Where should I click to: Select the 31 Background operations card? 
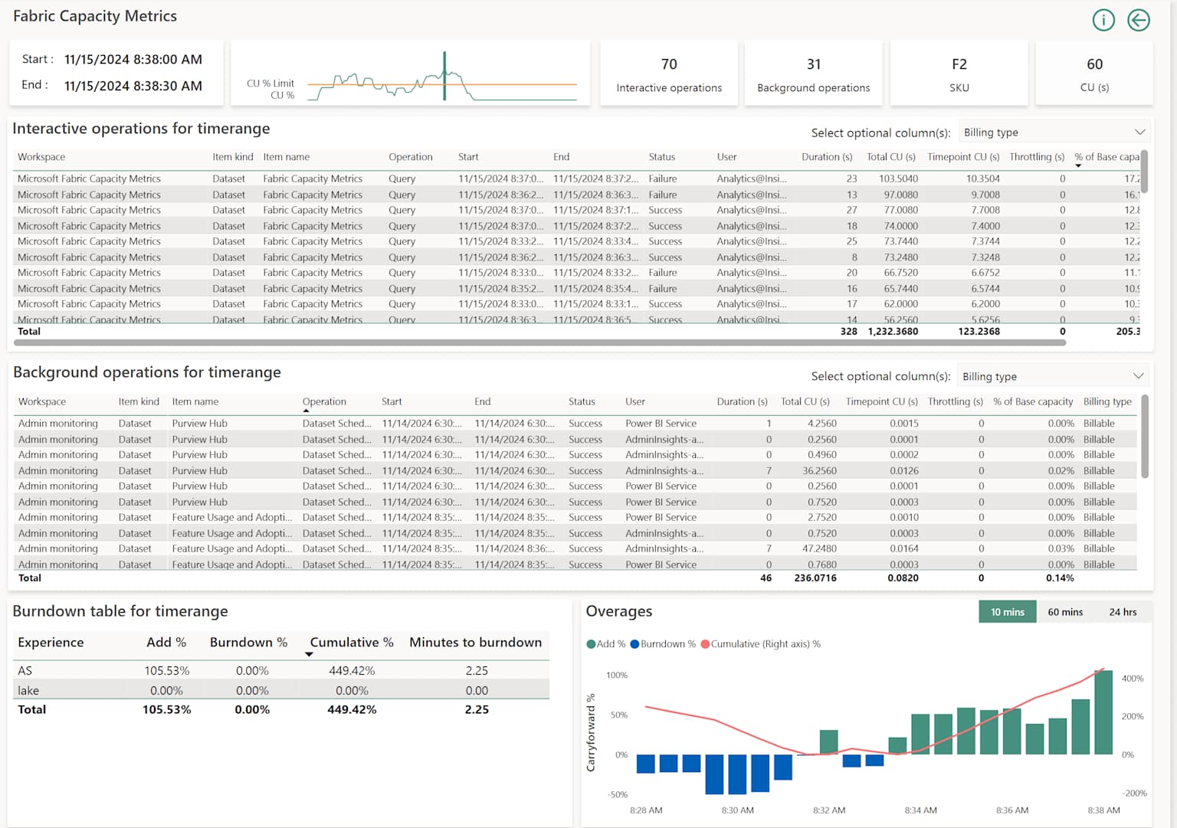coord(814,74)
